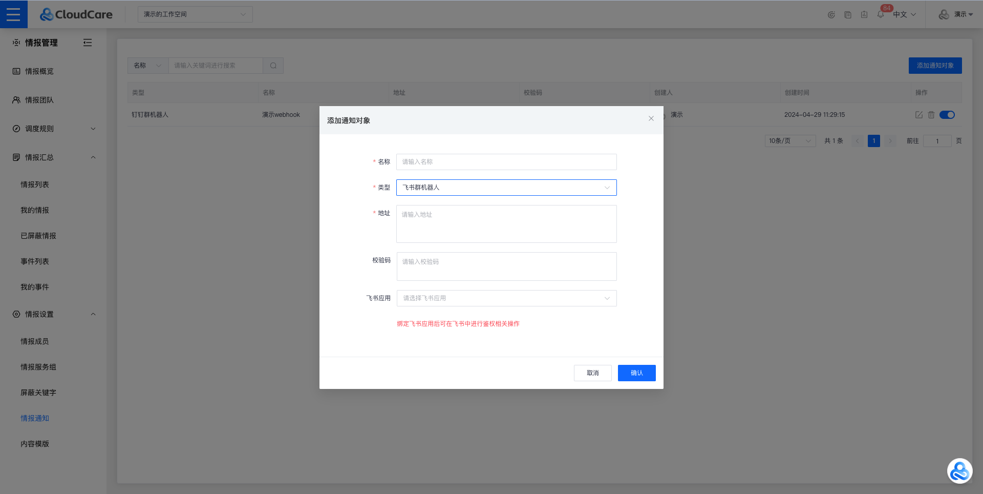
Task: Click the 创建时间 column header
Action: (797, 93)
